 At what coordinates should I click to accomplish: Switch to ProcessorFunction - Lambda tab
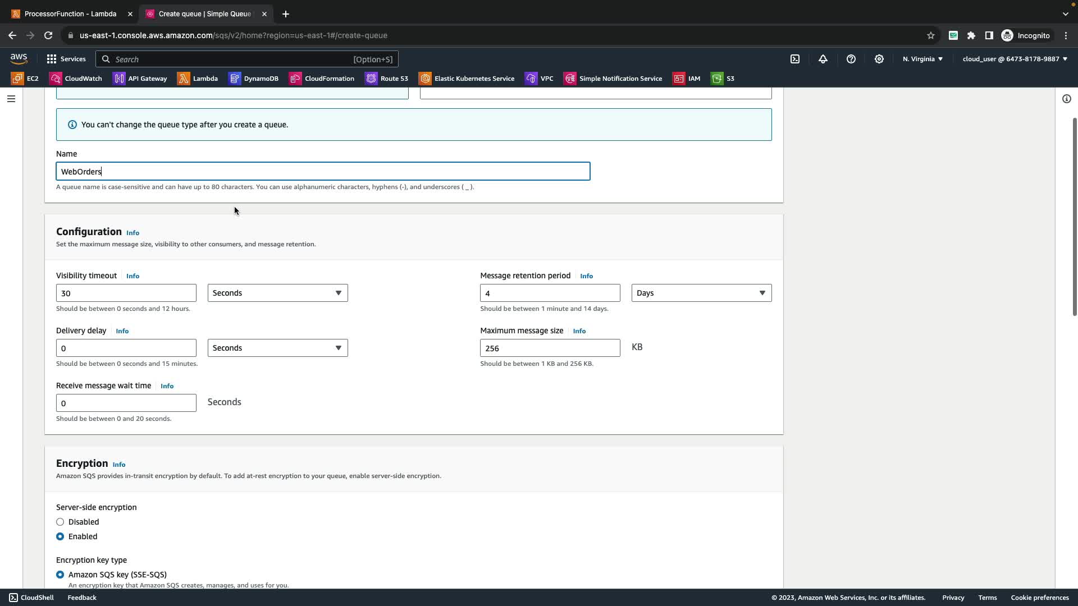pos(70,13)
